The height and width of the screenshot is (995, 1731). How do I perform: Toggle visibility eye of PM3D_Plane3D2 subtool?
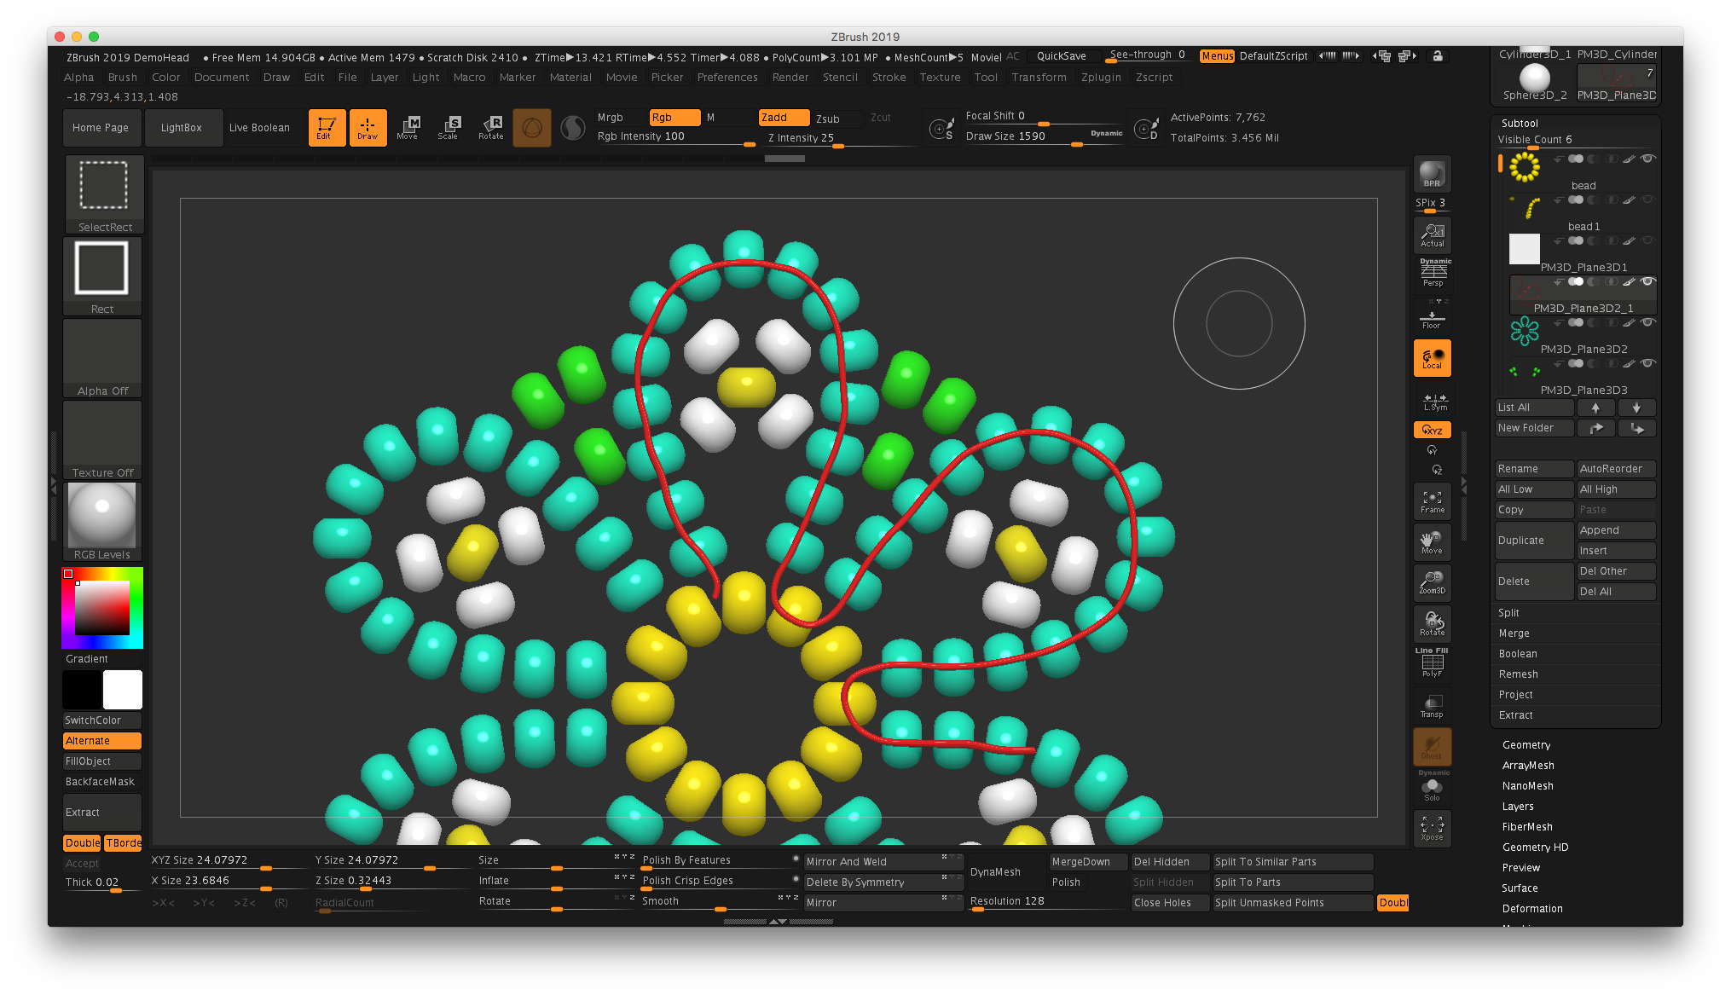[x=1647, y=322]
